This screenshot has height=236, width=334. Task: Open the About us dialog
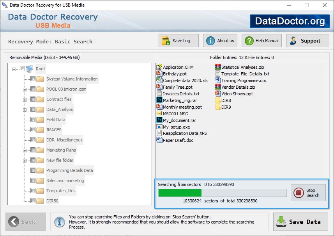[220, 41]
